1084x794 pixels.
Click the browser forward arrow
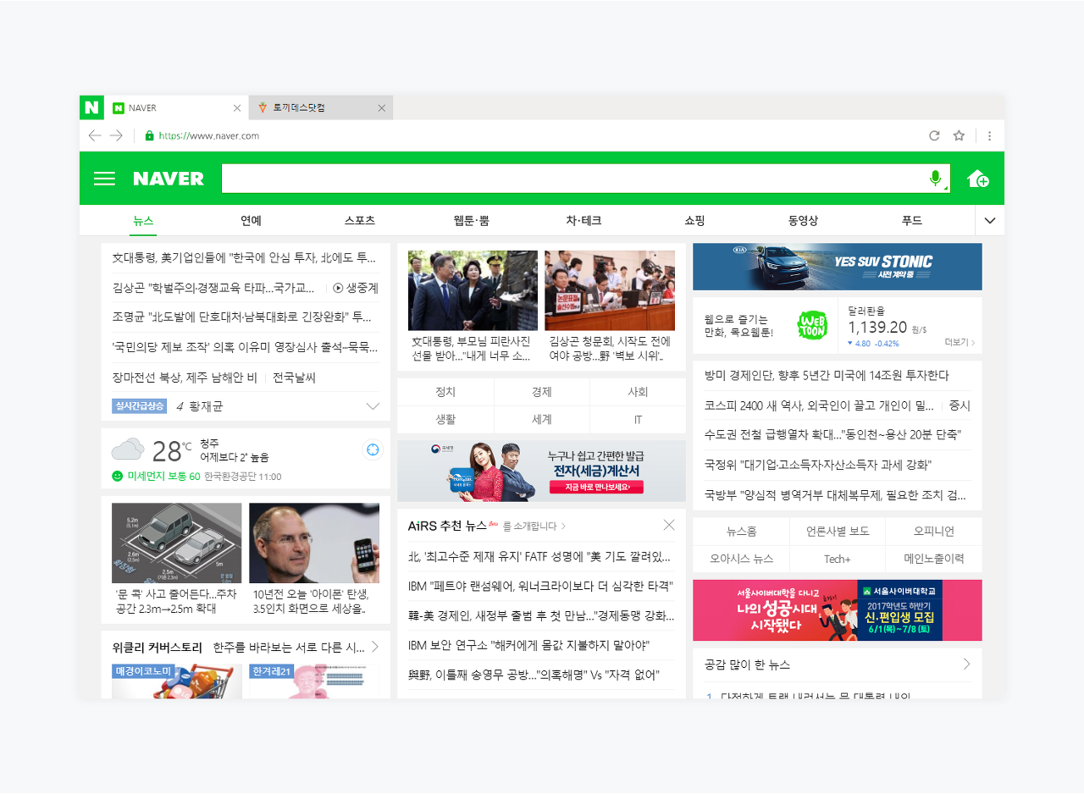point(116,135)
